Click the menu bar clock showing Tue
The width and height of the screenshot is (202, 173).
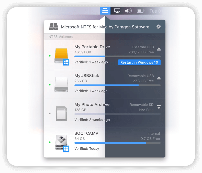pos(155,11)
